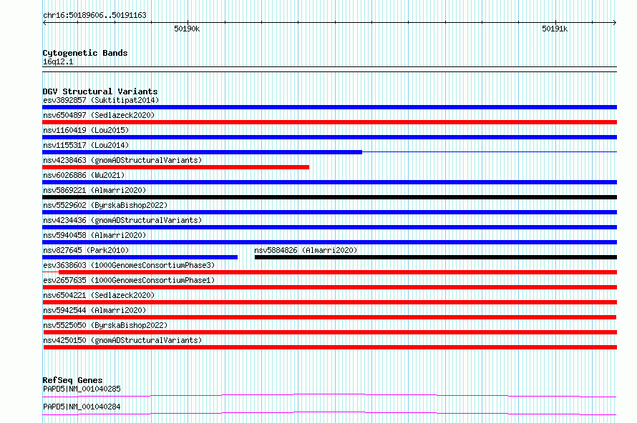Open nsv827645 (Park2010) label
This screenshot has height=423, width=637.
86,250
